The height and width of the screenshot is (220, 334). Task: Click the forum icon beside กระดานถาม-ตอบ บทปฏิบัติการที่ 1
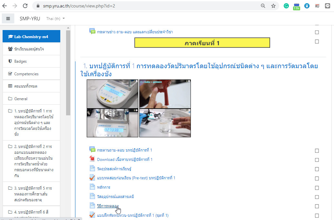(92, 150)
